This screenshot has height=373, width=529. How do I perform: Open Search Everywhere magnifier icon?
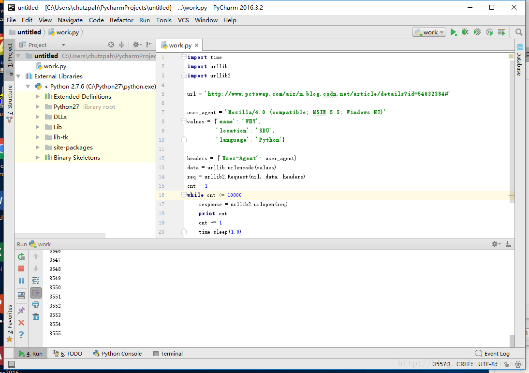519,32
